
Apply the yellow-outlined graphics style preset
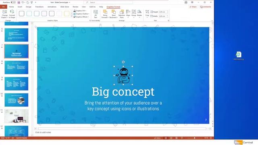tap(67, 13)
